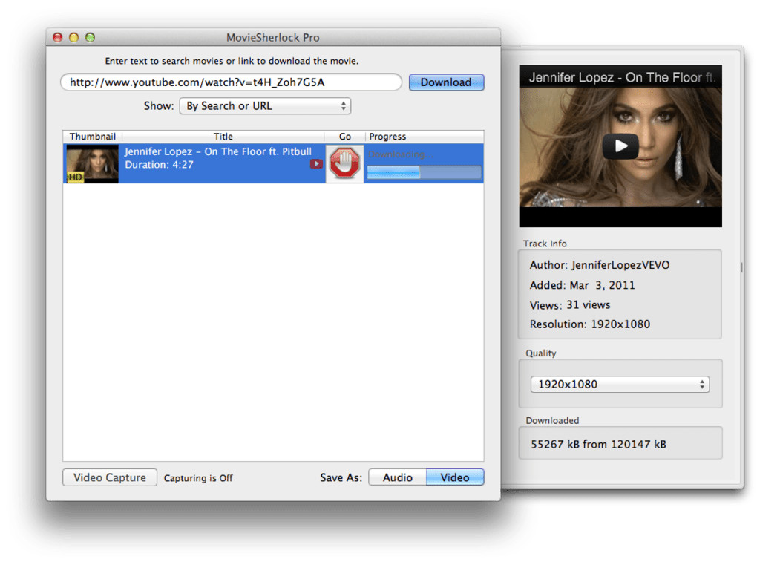The width and height of the screenshot is (757, 565).
Task: Click the Thumbnail column header
Action: click(92, 136)
